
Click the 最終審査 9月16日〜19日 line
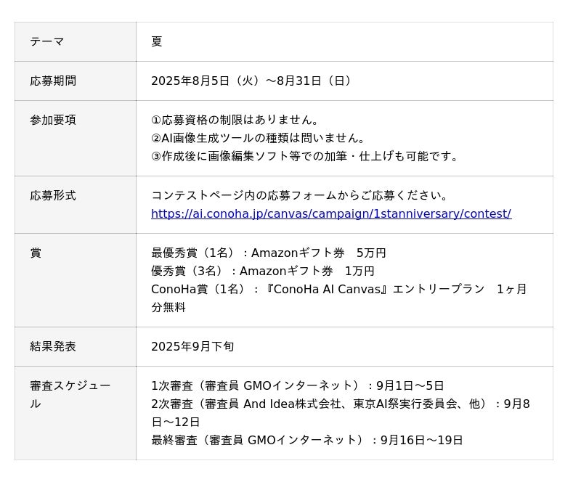[x=306, y=440]
